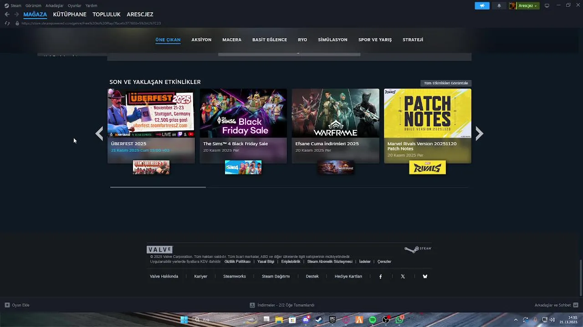Screen dimensions: 583x327
Task: Open The Sims 4 Black Friday Sale card
Action: click(243, 126)
